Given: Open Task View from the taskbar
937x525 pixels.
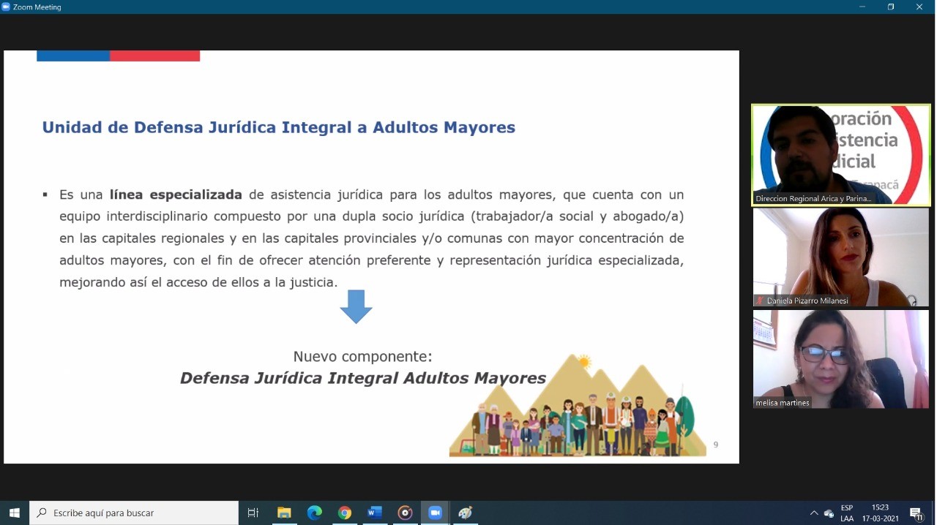Looking at the screenshot, I should click(253, 513).
